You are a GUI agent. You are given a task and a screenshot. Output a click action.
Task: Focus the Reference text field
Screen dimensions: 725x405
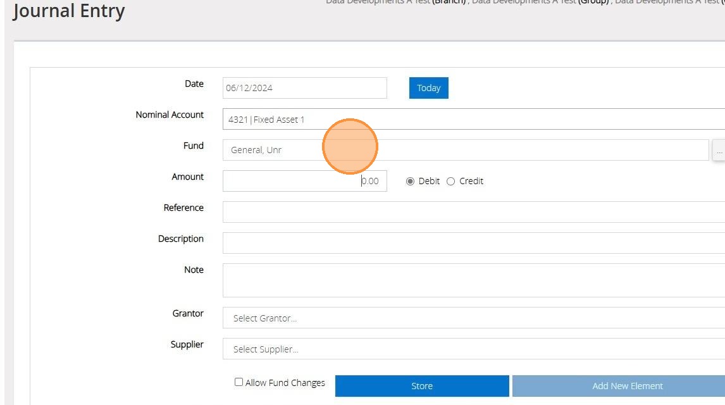click(x=473, y=212)
